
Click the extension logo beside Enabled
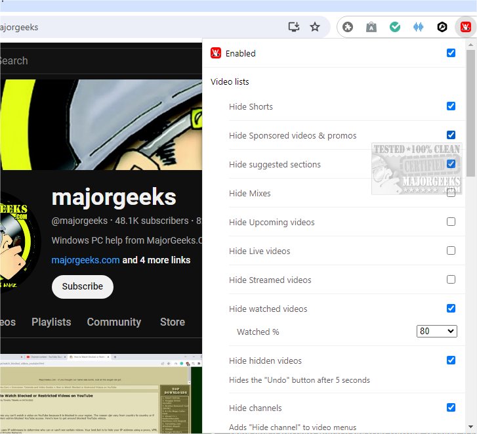216,53
